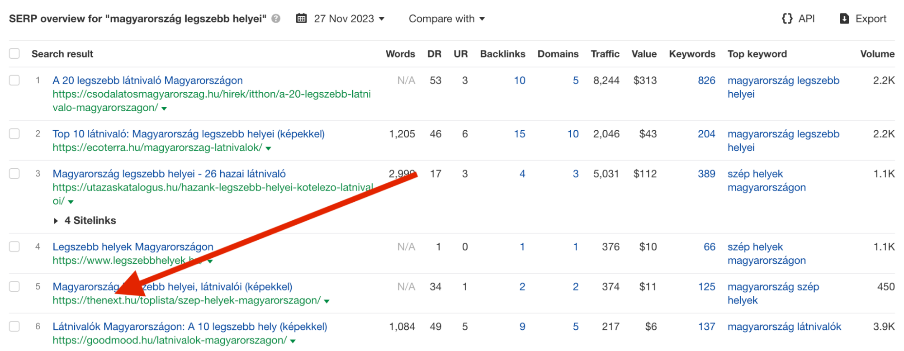Viewport: 904px width, 351px height.
Task: Click domains count 10 for result 2
Action: coord(573,134)
